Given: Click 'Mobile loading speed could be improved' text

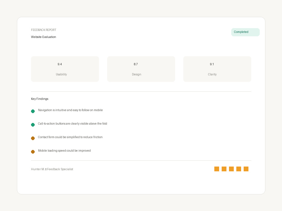Looking at the screenshot, I should coord(64,151).
